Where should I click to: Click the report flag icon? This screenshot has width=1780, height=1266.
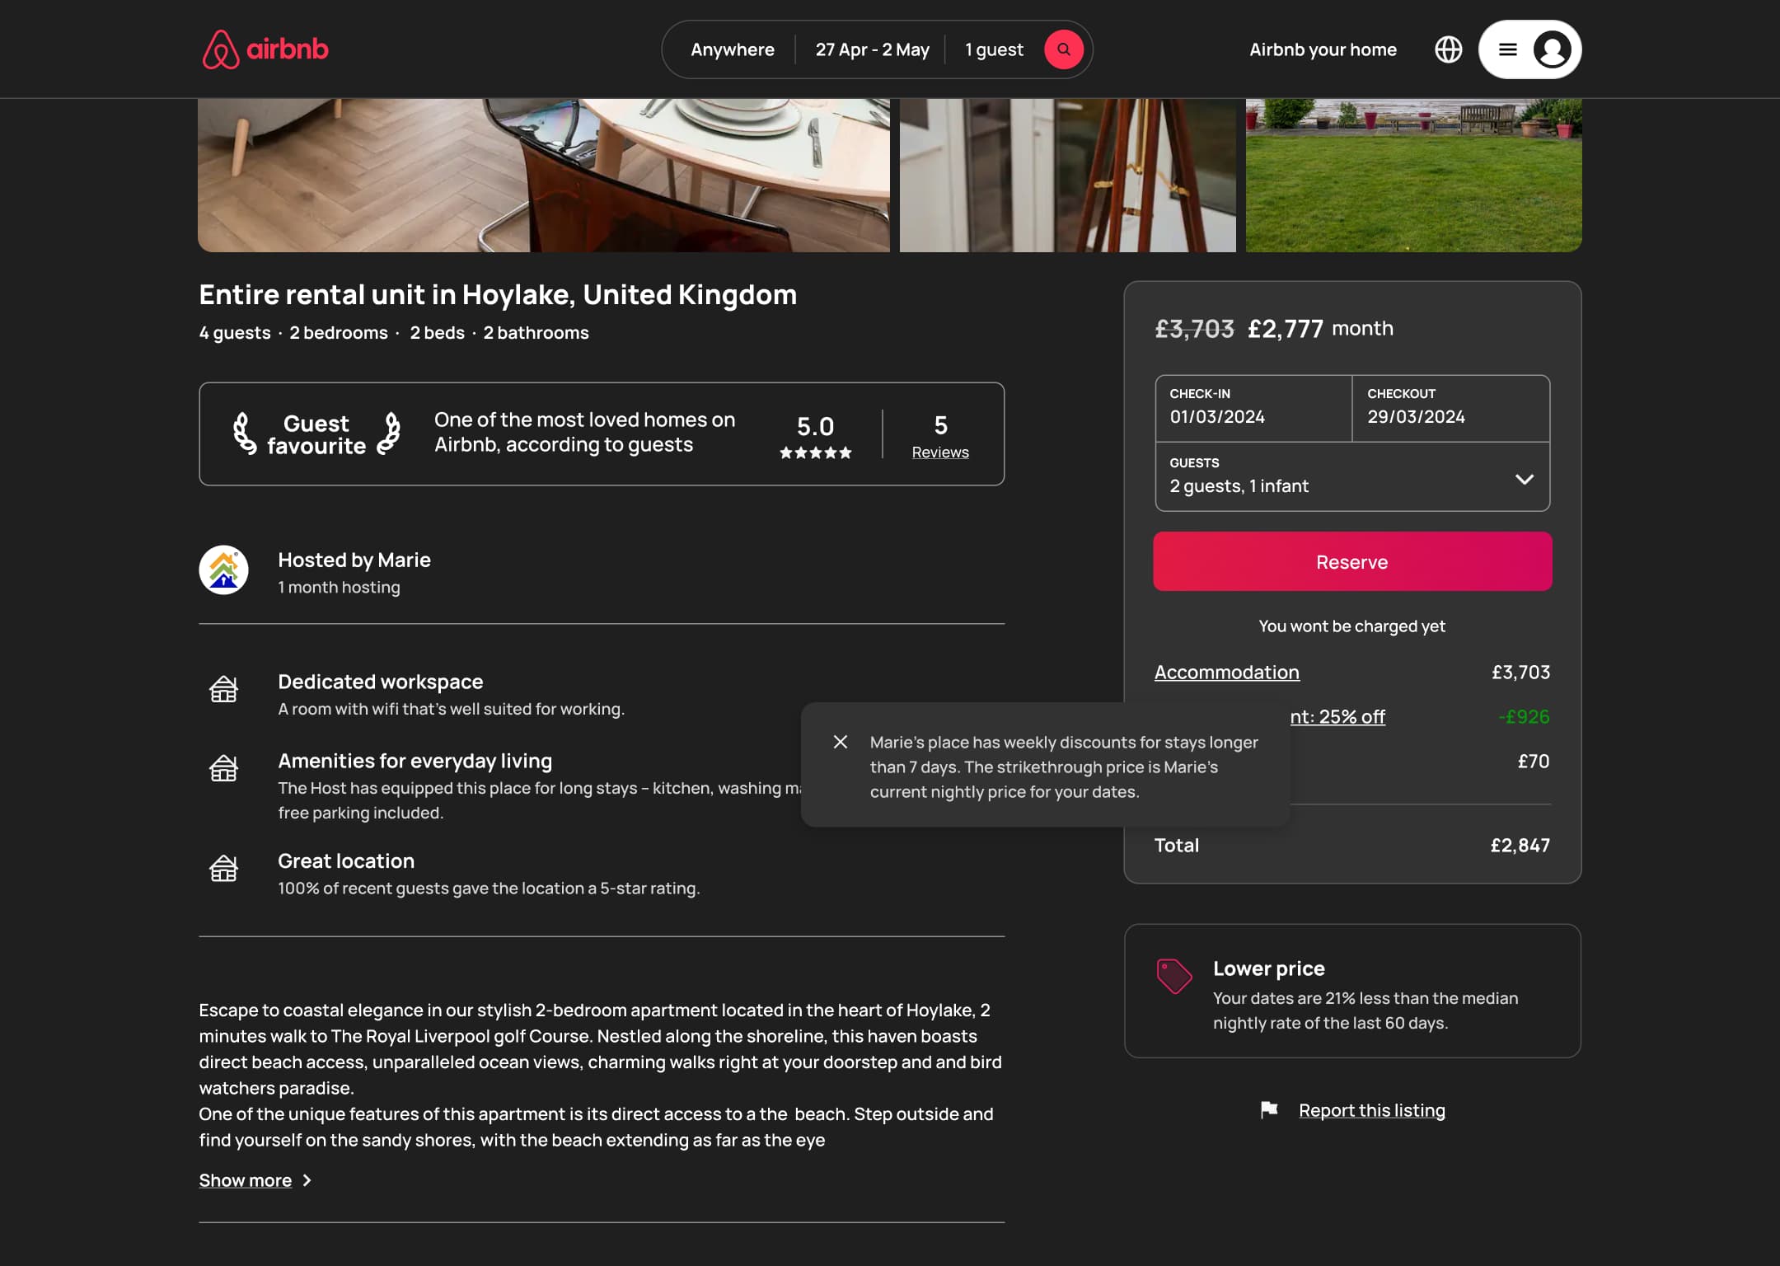(x=1269, y=1110)
